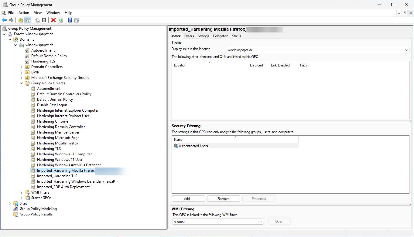Open the Action menu
Viewport: 414px width, 237px height.
tap(24, 13)
